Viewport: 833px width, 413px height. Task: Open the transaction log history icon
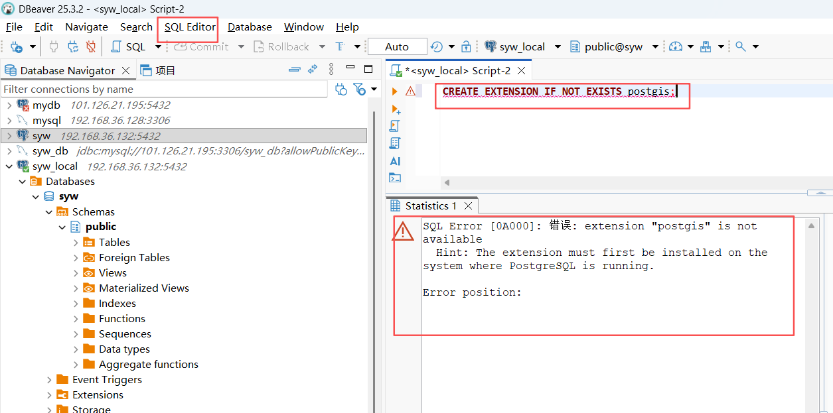point(437,47)
